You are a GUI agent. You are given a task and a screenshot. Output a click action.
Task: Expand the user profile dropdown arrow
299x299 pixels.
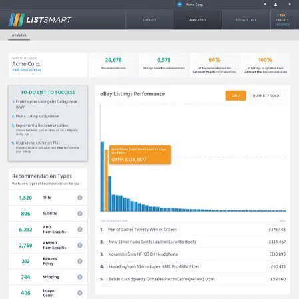tap(290, 5)
